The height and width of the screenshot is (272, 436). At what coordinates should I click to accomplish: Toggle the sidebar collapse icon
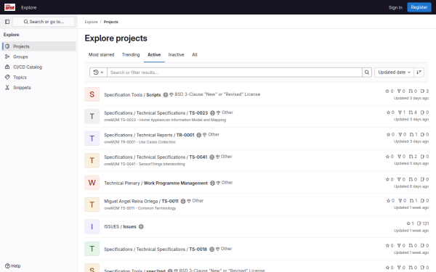(x=7, y=22)
